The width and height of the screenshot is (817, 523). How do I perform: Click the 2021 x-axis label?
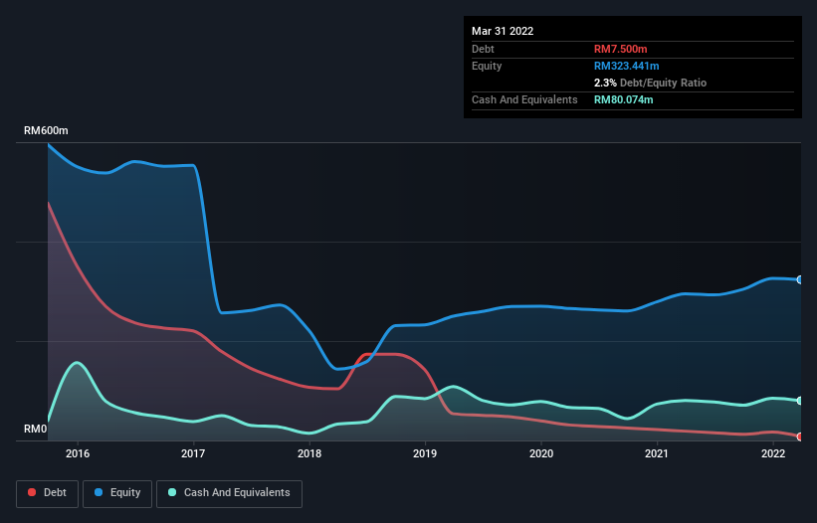(657, 453)
